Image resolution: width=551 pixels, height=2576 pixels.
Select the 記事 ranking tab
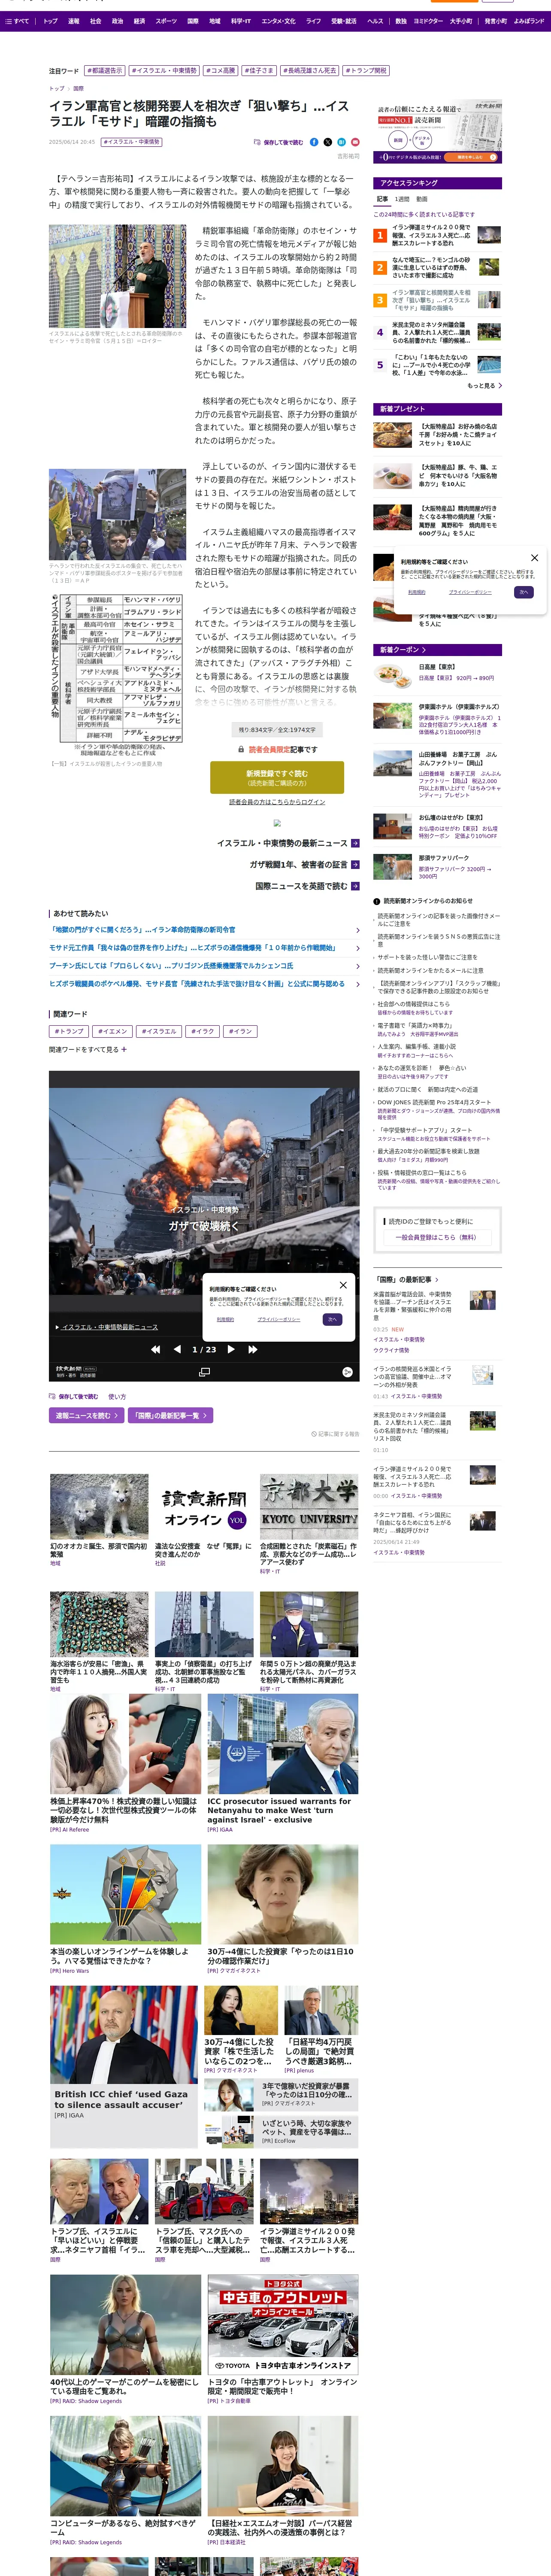pyautogui.click(x=382, y=199)
